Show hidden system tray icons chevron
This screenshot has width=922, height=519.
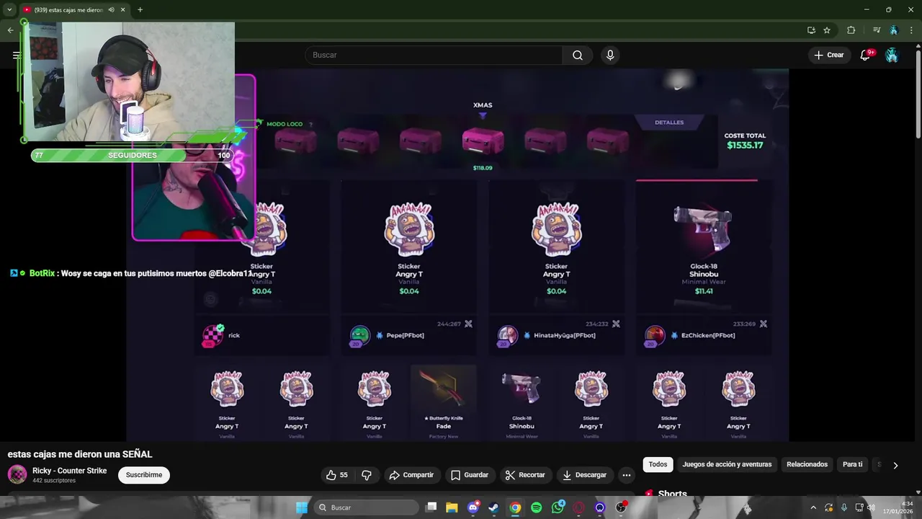click(813, 507)
